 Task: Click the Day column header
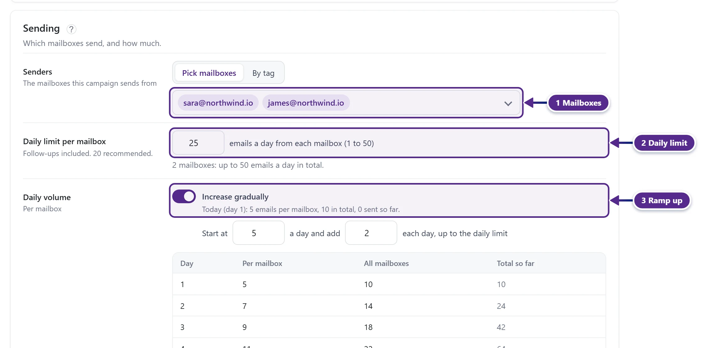click(x=187, y=263)
